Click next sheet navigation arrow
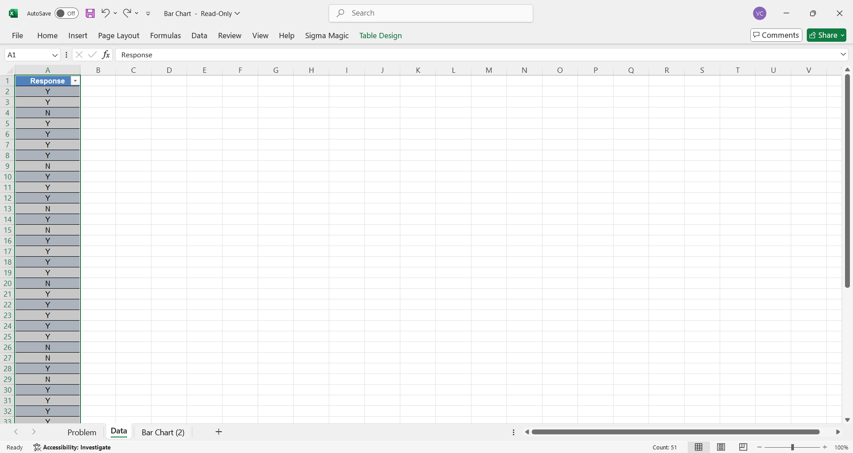 pyautogui.click(x=34, y=432)
